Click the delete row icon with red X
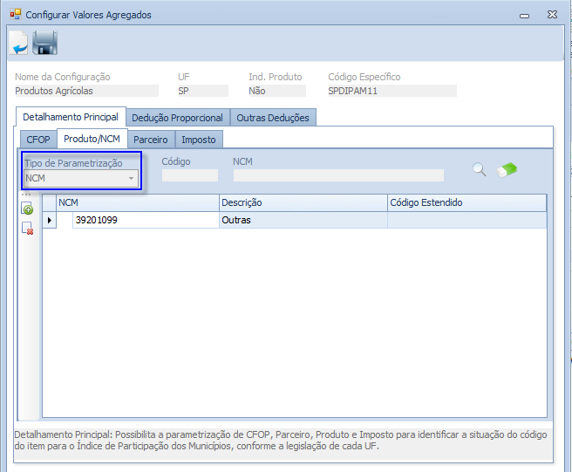This screenshot has width=572, height=472. 27,228
